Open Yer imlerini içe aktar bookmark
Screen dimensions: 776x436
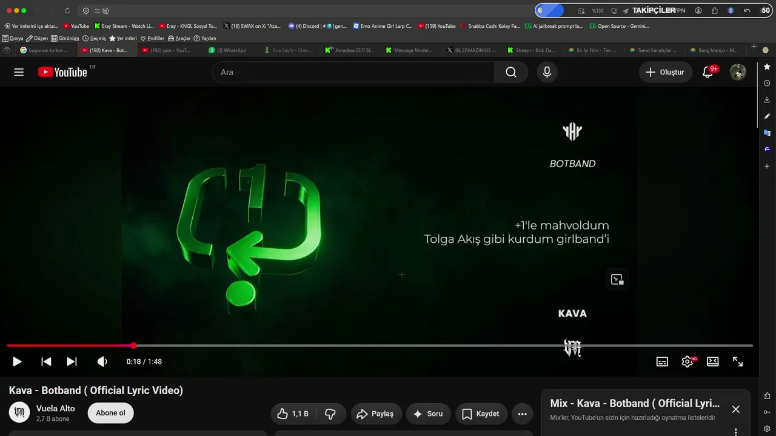31,26
